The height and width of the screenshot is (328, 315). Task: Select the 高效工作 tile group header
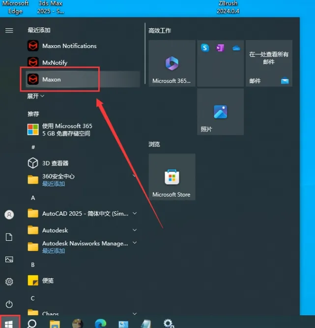tap(160, 30)
